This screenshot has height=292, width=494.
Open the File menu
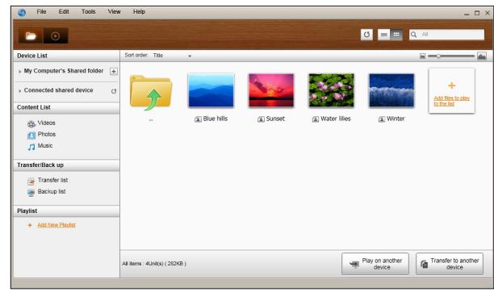[41, 11]
